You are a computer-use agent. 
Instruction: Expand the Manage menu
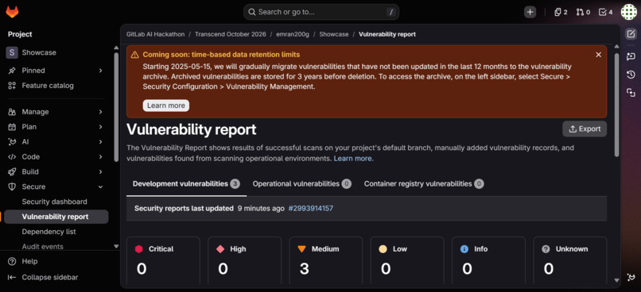[x=100, y=112]
